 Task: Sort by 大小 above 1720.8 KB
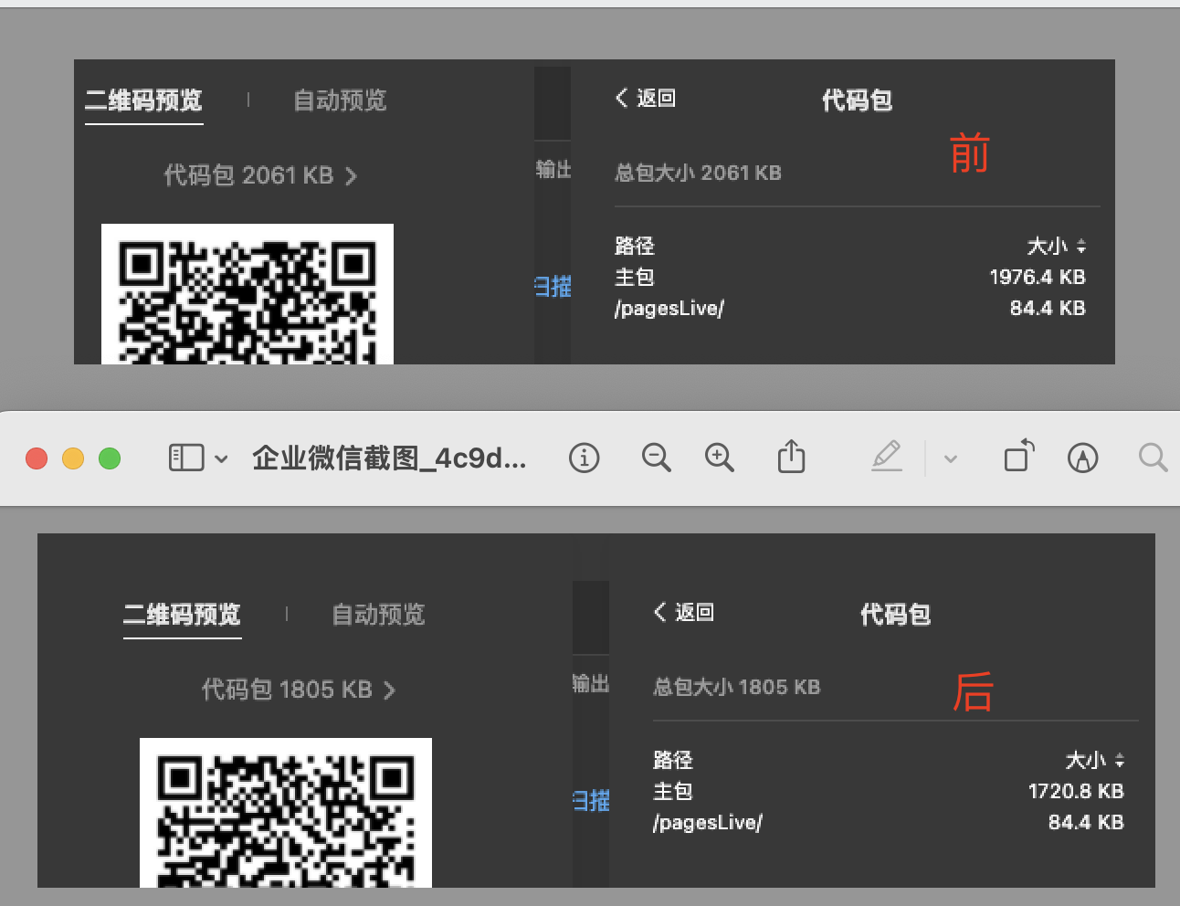[x=1094, y=760]
